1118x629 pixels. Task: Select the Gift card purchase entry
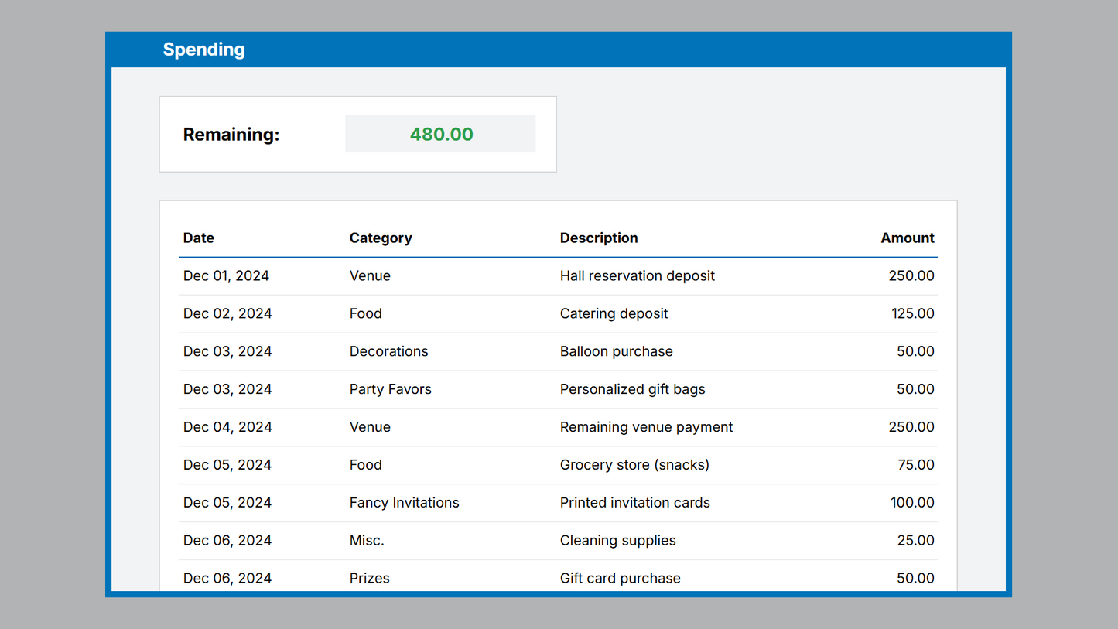coord(620,579)
